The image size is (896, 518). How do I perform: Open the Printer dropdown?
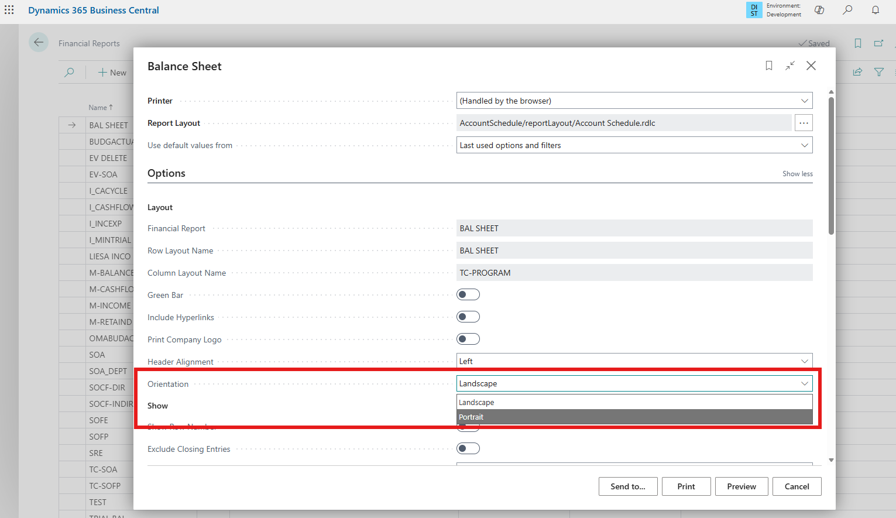634,101
